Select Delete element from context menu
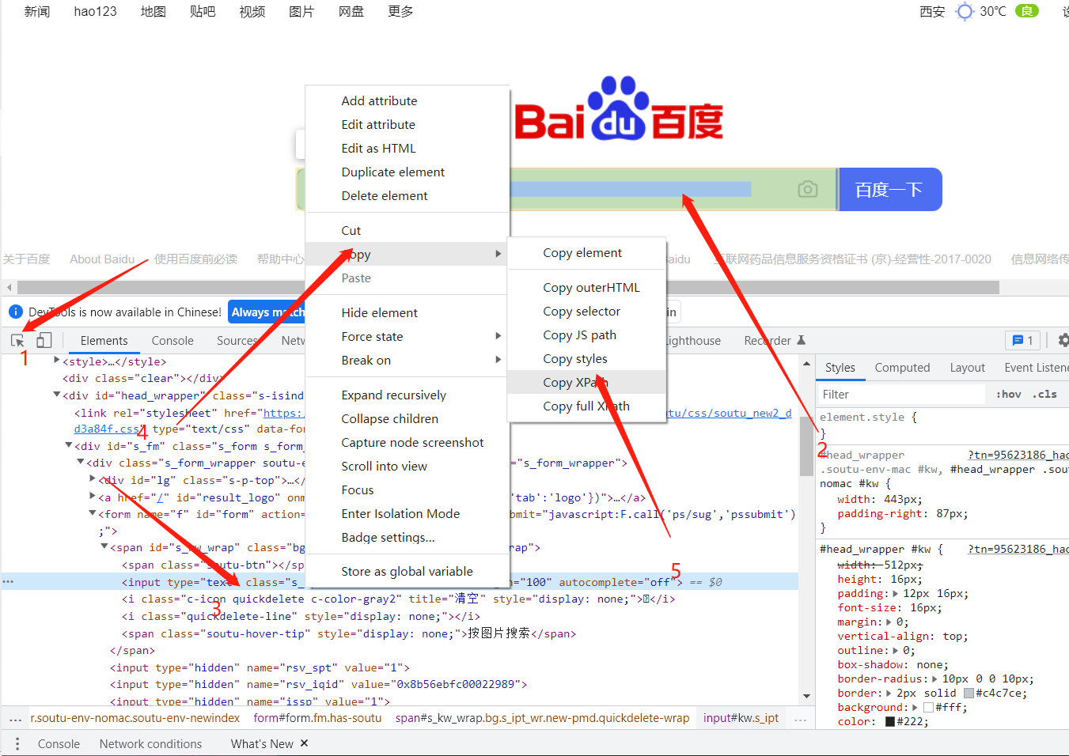Image resolution: width=1069 pixels, height=756 pixels. 408,195
